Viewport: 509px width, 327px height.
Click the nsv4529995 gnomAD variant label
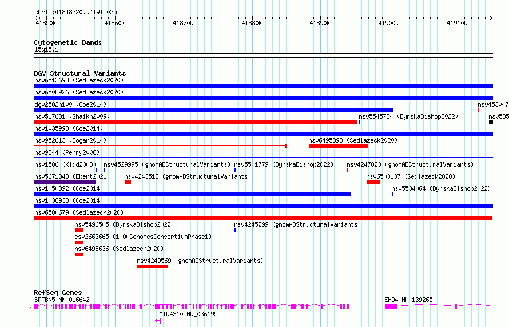coord(167,164)
